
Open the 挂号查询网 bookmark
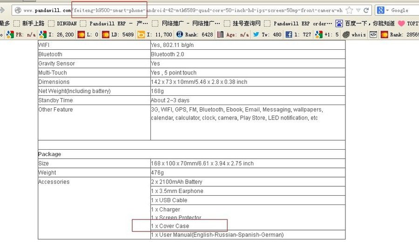click(x=242, y=23)
